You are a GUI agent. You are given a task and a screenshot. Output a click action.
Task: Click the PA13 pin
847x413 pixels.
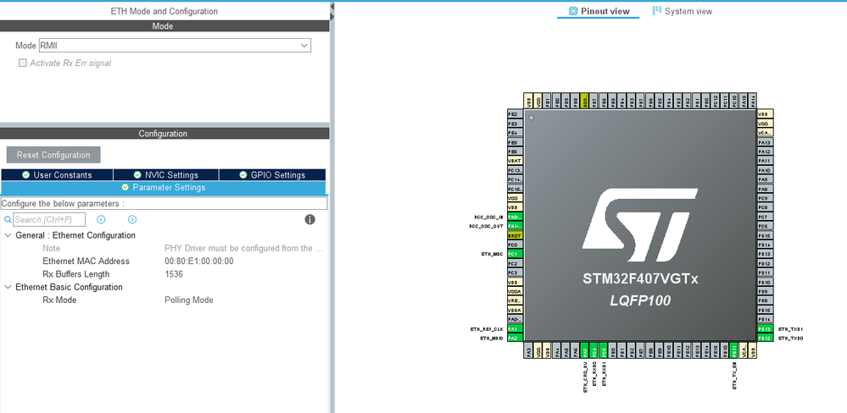click(x=766, y=142)
